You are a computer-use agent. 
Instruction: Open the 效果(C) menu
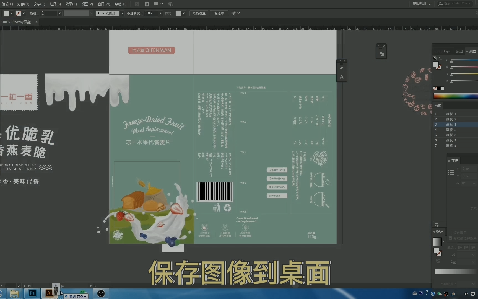71,4
